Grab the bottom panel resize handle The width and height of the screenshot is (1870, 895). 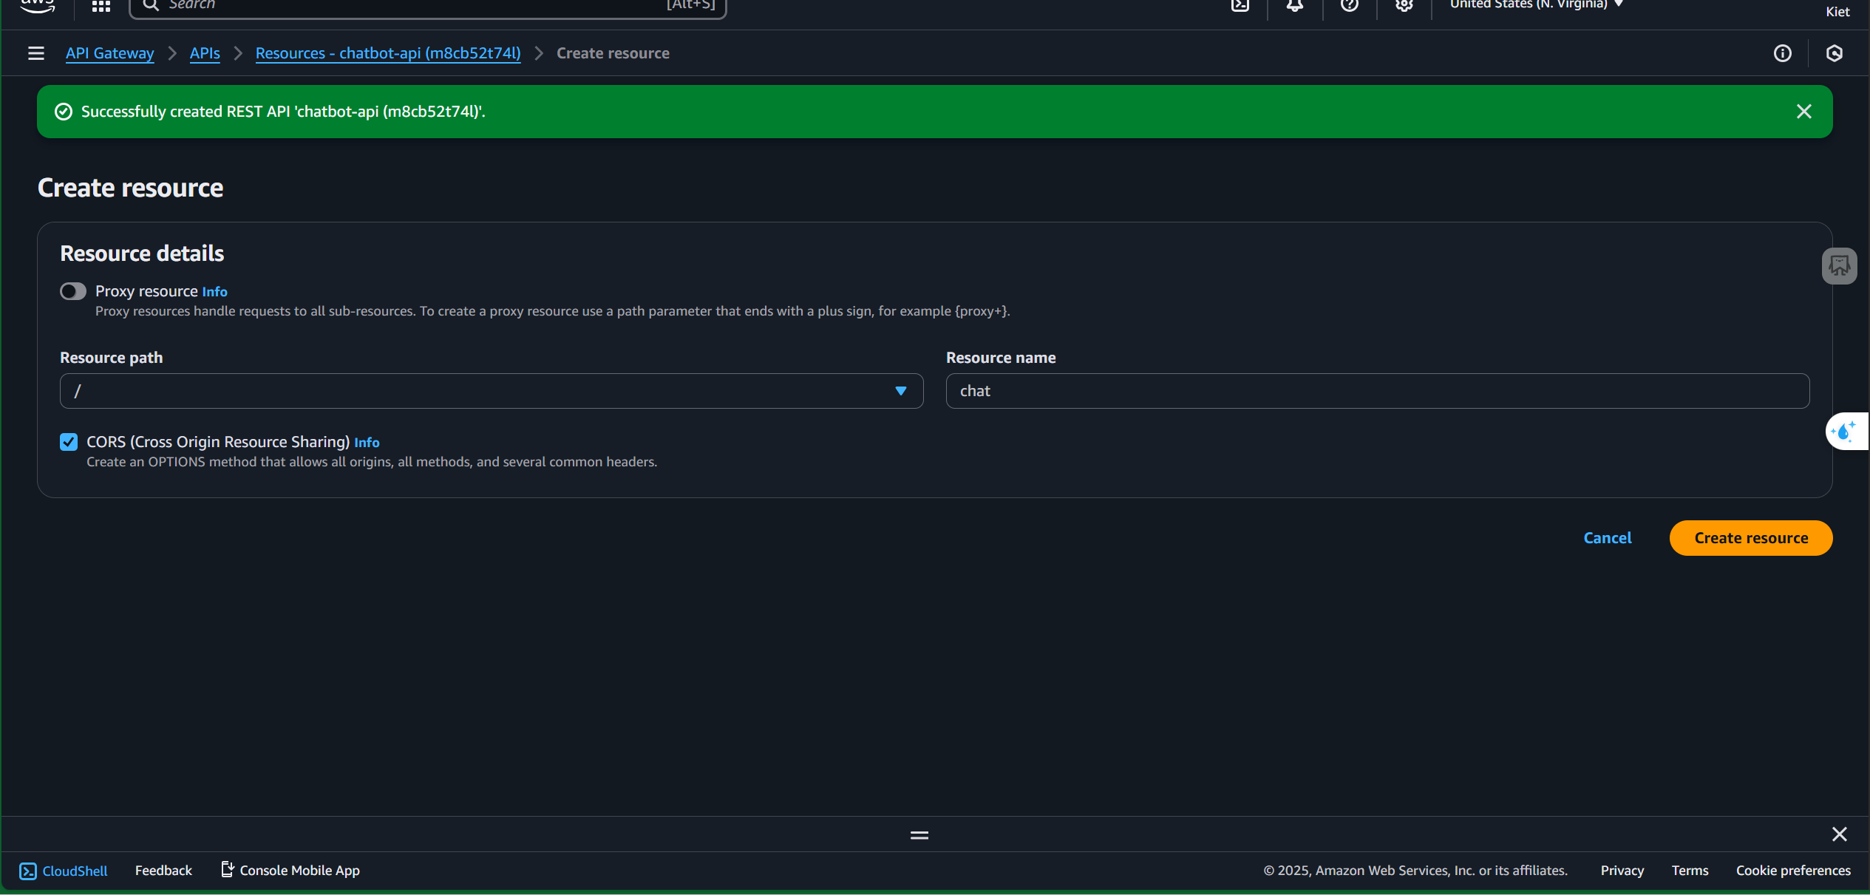pyautogui.click(x=919, y=835)
